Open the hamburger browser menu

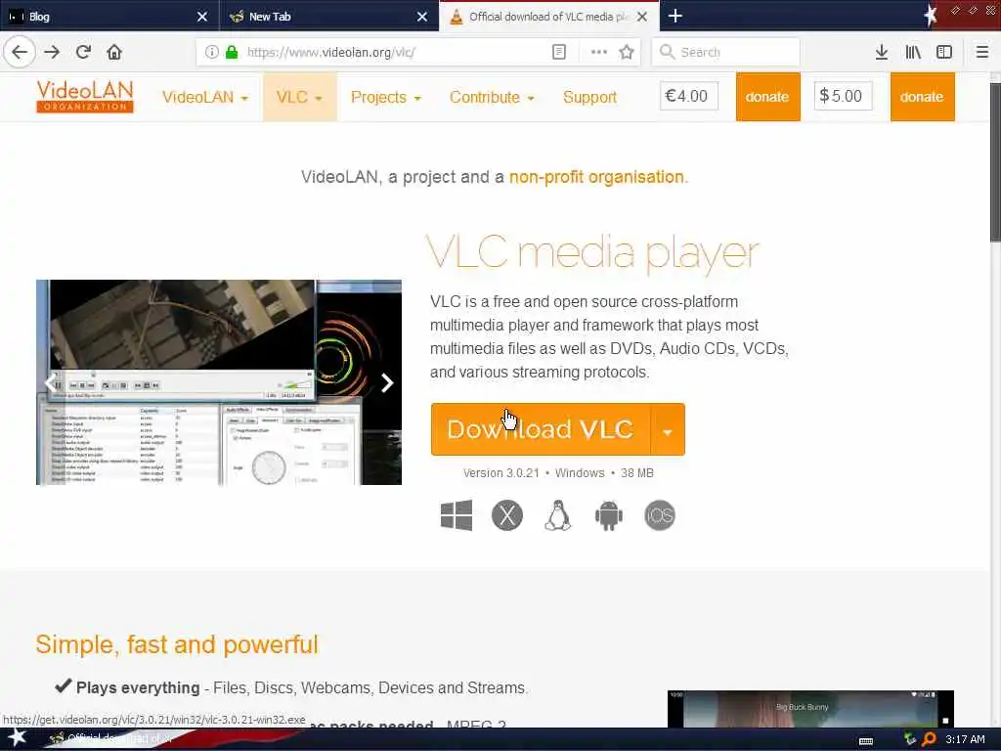click(982, 52)
